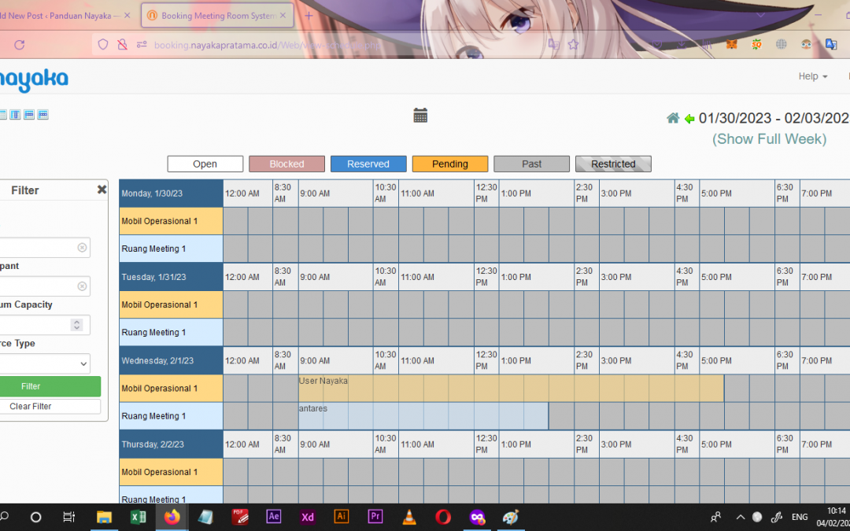The height and width of the screenshot is (531, 850).
Task: Open the calendar date picker icon
Action: coord(420,115)
